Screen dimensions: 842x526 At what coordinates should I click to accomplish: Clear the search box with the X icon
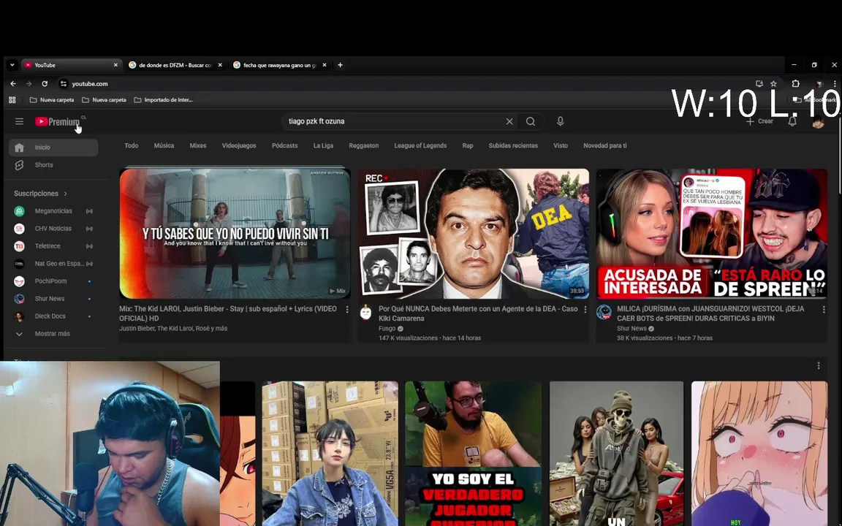[509, 121]
